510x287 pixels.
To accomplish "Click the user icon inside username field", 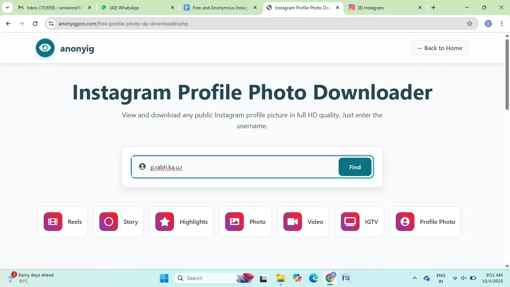I will (x=142, y=166).
